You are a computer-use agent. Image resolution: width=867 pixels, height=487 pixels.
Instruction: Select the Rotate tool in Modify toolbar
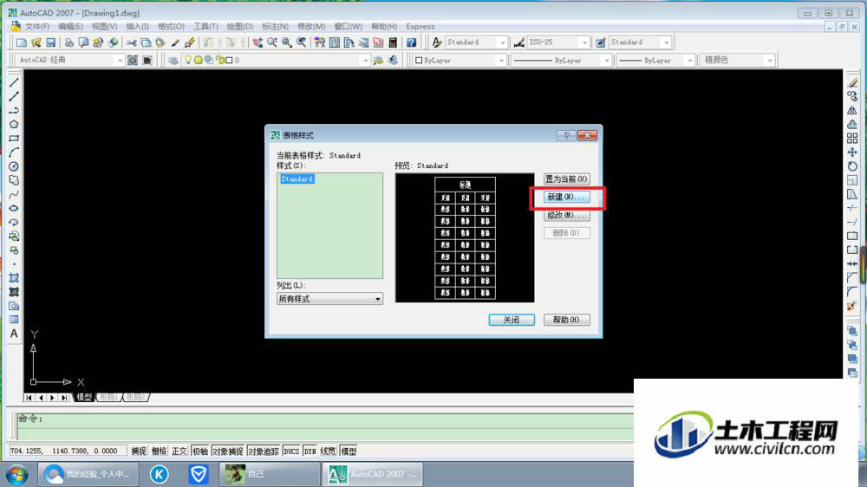pyautogui.click(x=852, y=166)
